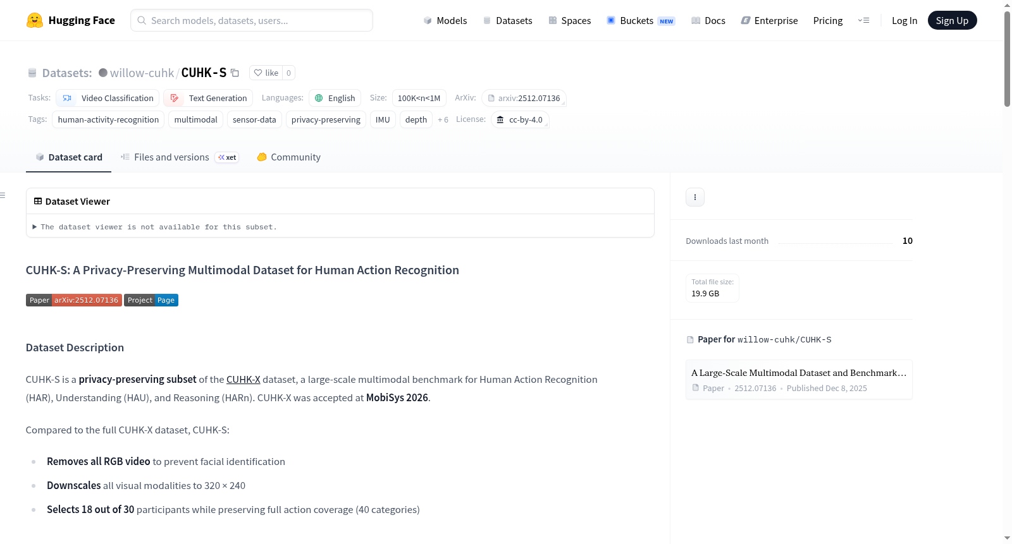This screenshot has height=544, width=1012.
Task: Click the Hugging Face logo icon
Action: [x=35, y=20]
